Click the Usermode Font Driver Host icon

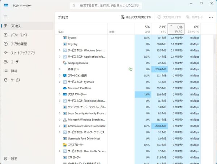coord(65,138)
